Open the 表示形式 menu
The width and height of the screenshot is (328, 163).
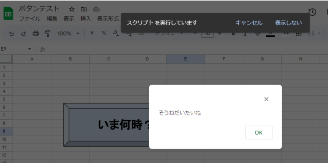pyautogui.click(x=108, y=19)
